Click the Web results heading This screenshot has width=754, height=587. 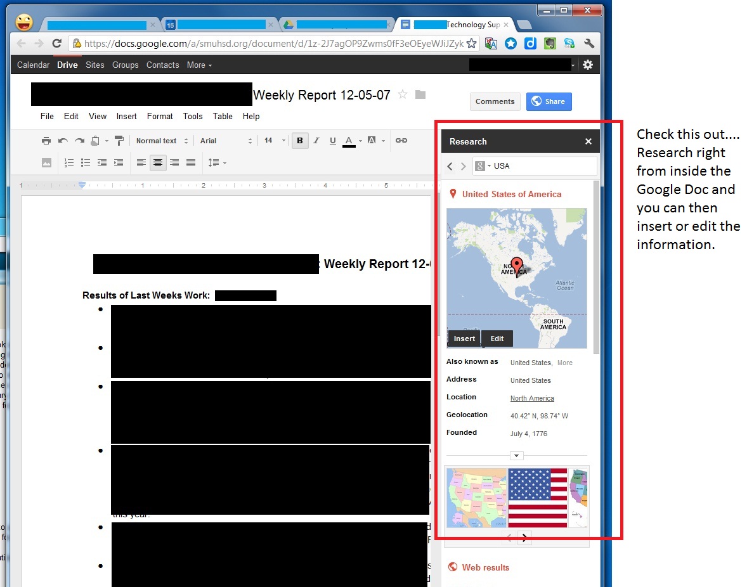pos(485,568)
